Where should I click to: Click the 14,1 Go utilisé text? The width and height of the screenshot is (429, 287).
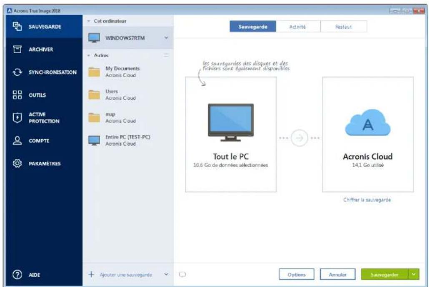pos(368,165)
